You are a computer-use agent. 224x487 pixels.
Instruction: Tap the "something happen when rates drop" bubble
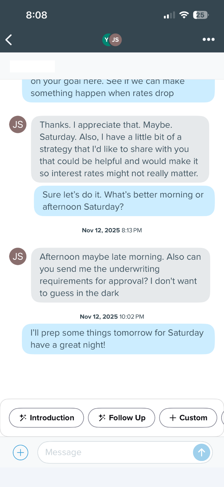coord(118,90)
